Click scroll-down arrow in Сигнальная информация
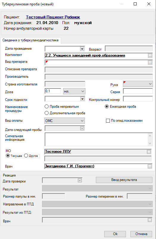Image resolution: width=156 pixels, height=239 pixels. click(150, 143)
